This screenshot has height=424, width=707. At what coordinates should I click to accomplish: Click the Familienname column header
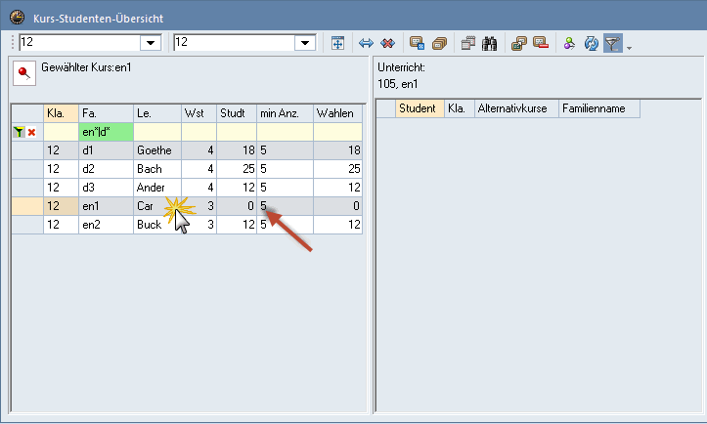(599, 108)
